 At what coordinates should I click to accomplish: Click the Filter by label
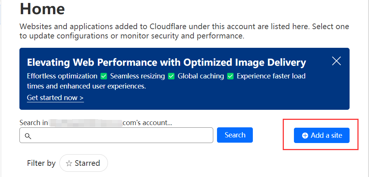[41, 163]
